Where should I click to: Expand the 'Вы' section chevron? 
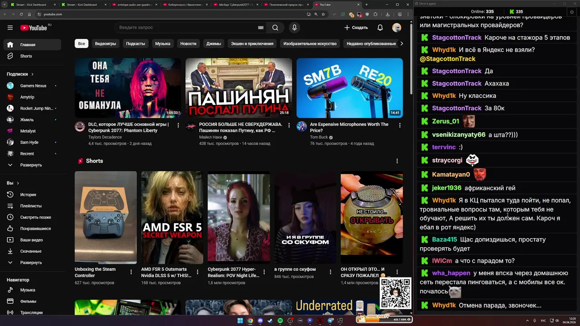pos(18,183)
